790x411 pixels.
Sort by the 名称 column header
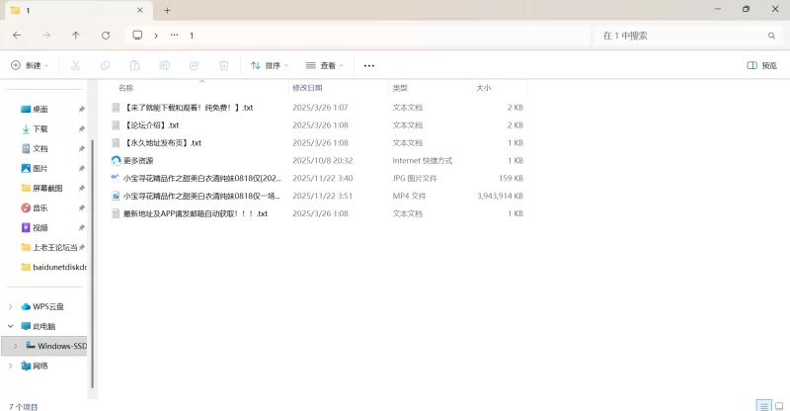(x=126, y=88)
